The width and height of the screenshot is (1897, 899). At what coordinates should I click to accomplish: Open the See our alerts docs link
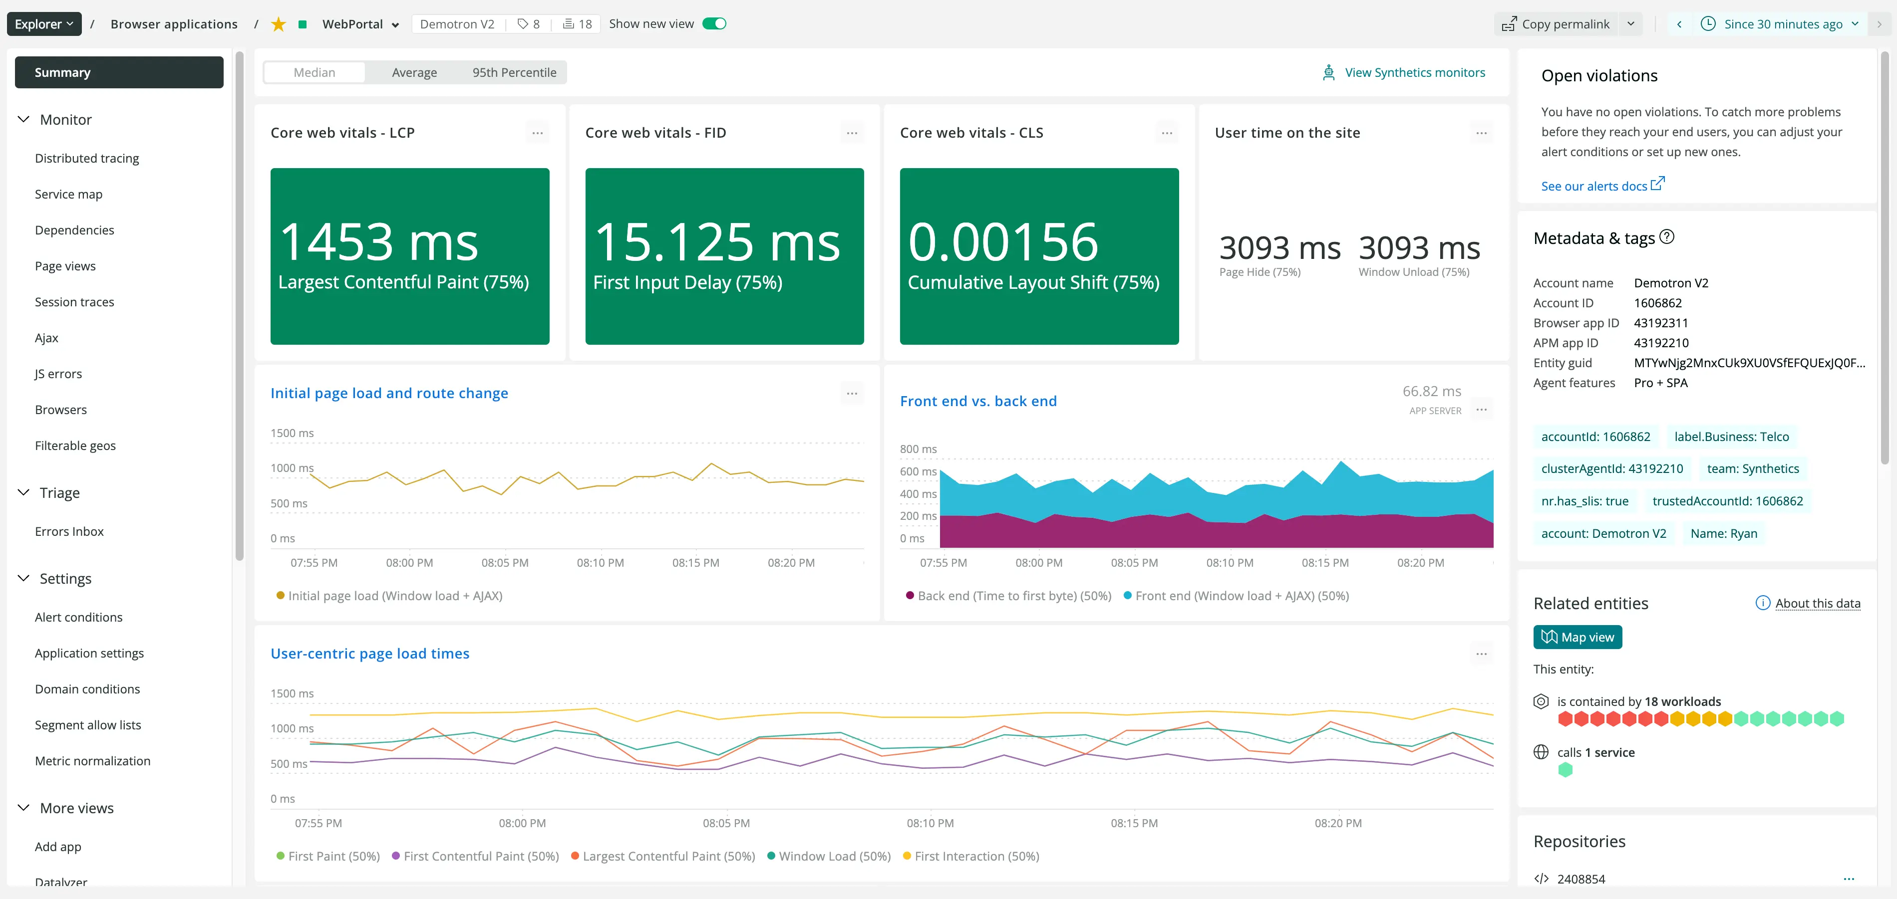1595,186
